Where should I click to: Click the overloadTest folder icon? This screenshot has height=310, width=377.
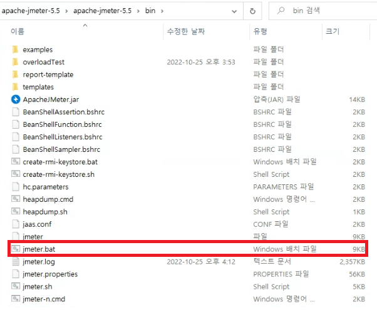point(16,62)
